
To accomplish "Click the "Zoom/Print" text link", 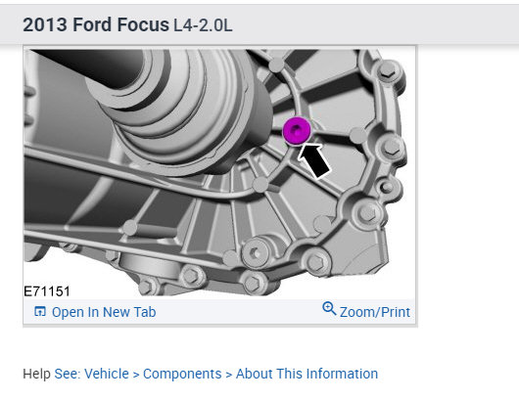I will [375, 312].
